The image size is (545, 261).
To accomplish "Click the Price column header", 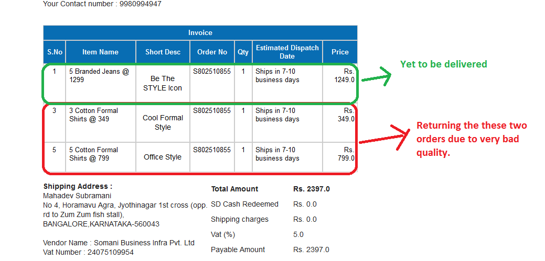I will (340, 52).
